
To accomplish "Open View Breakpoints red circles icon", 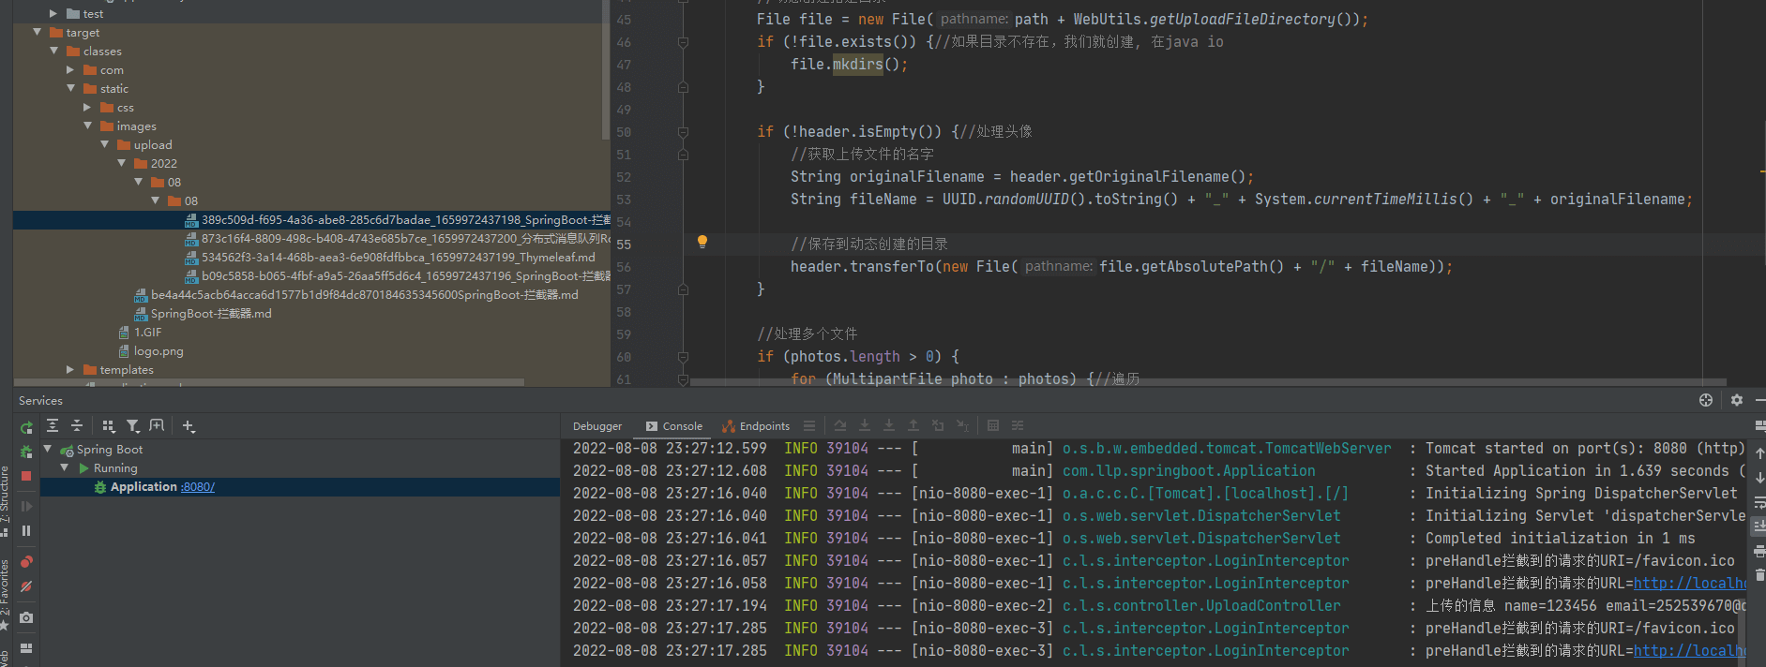I will click(x=26, y=562).
